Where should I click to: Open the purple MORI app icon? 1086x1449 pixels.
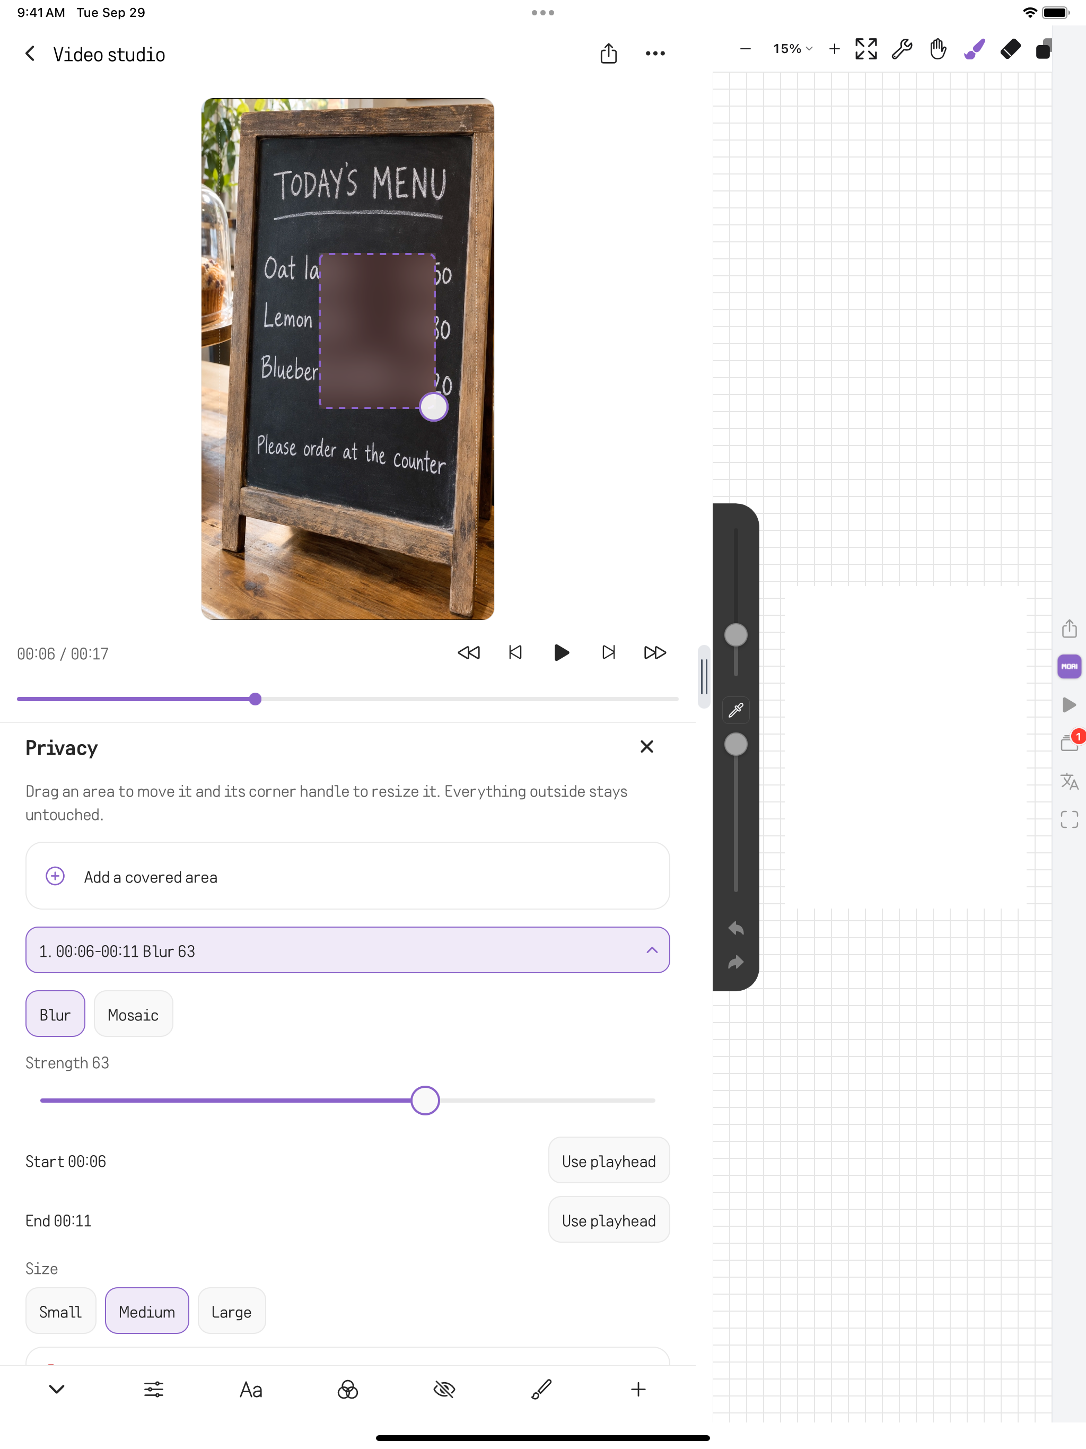click(x=1070, y=666)
